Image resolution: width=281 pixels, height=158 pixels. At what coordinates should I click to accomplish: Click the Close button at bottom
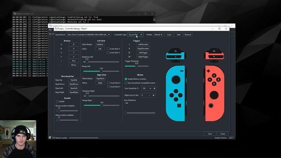[223, 134]
